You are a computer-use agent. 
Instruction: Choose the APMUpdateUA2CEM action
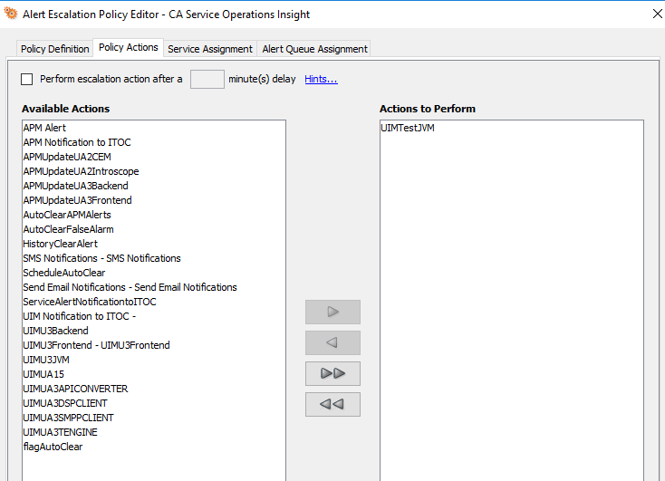(153, 157)
